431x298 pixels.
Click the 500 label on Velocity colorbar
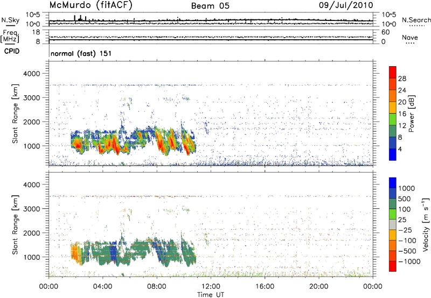tap(405, 199)
